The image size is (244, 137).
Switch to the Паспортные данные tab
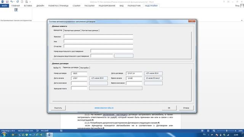(x=72, y=30)
